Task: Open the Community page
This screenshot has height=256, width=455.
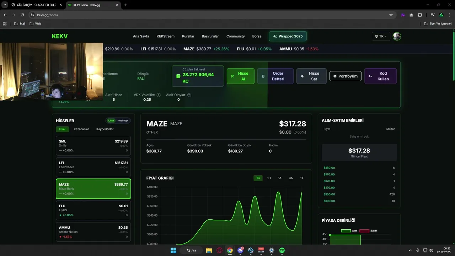Action: pyautogui.click(x=236, y=36)
